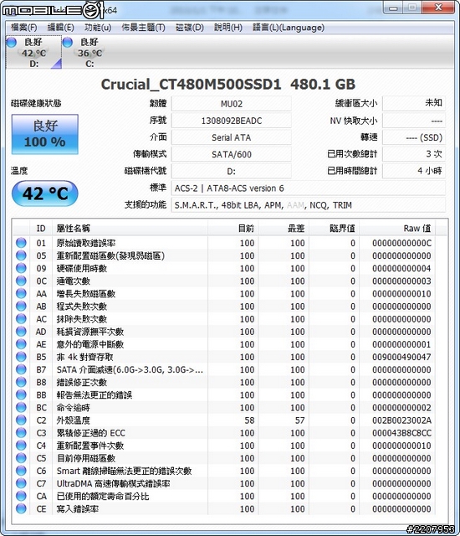Click the status icon of attribute 0C
Screen dimensions: 460x536
21,281
